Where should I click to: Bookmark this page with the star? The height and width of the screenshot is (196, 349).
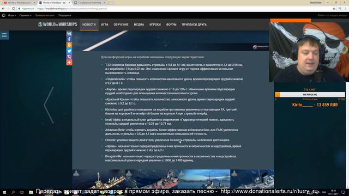coord(334,9)
